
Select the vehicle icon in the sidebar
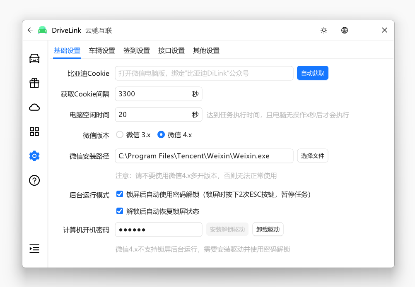34,58
